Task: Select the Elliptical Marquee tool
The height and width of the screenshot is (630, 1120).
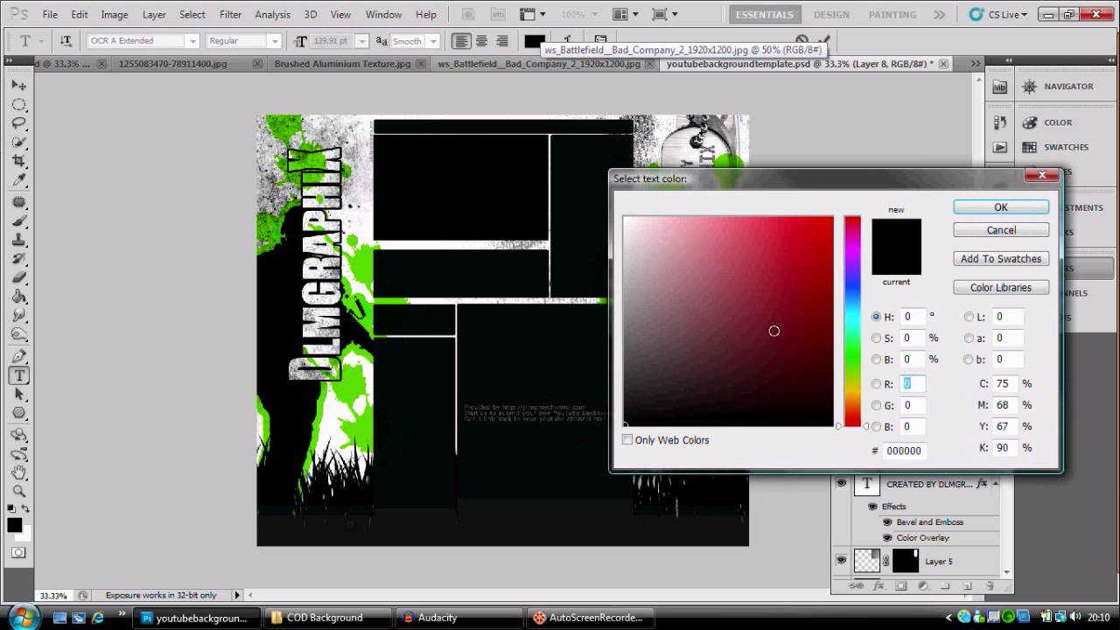Action: [x=18, y=105]
